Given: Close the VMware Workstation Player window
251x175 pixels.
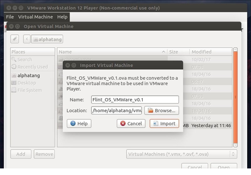Looking at the screenshot, I should click(9, 8).
